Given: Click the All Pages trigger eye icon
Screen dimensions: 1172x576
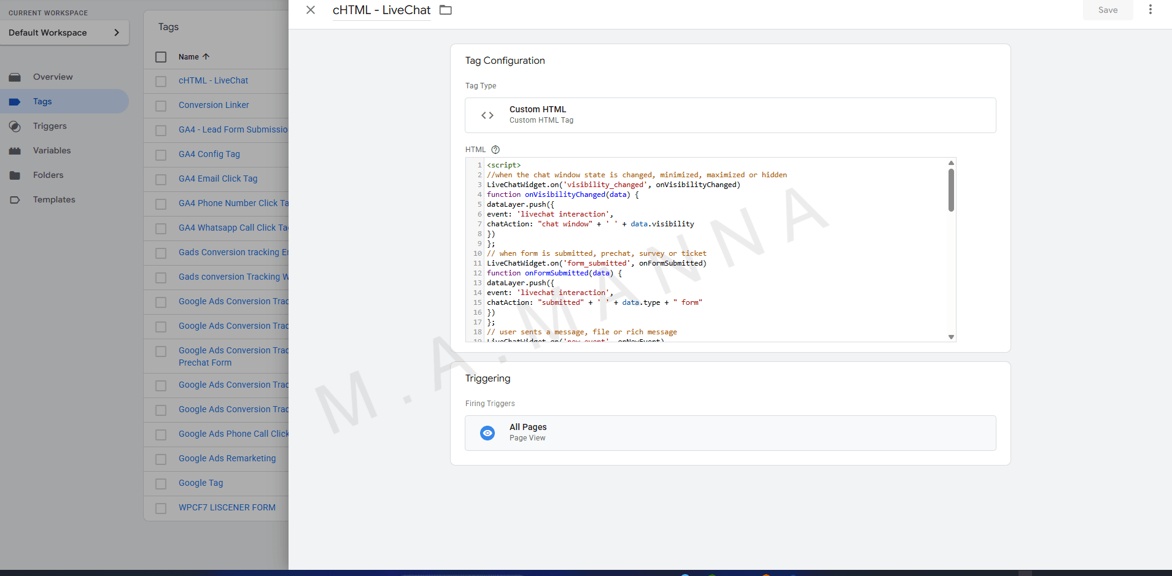Looking at the screenshot, I should tap(487, 433).
